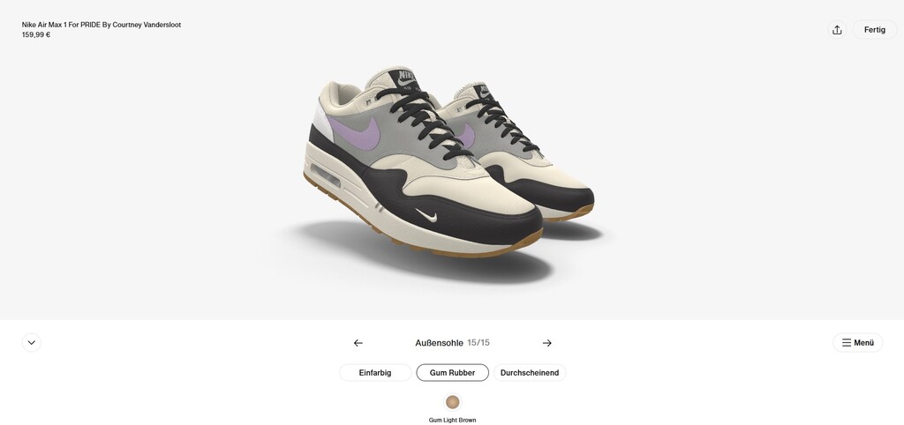The width and height of the screenshot is (904, 425).
Task: Select the Einfarbig outsole option
Action: coord(375,373)
